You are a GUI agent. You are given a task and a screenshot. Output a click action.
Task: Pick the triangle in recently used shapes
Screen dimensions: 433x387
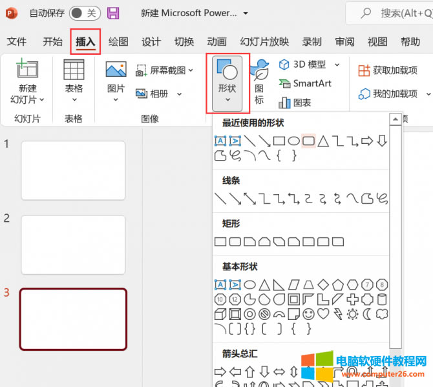click(323, 140)
